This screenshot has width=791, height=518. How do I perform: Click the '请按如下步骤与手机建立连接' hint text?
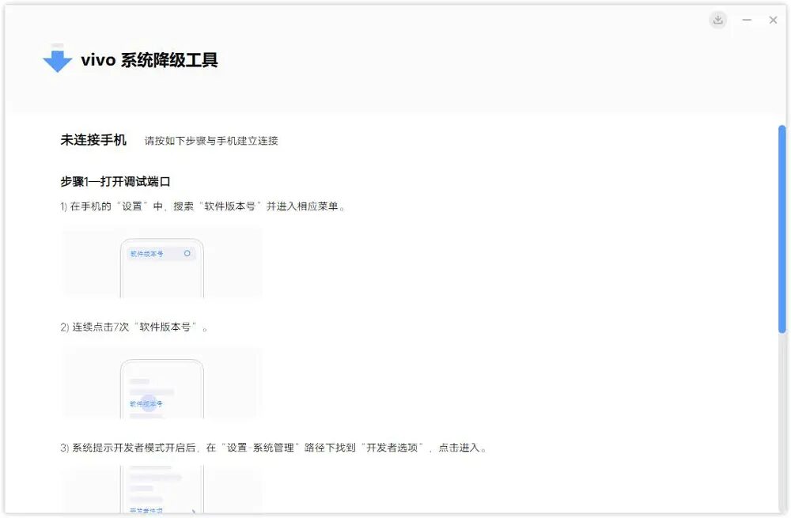click(211, 141)
